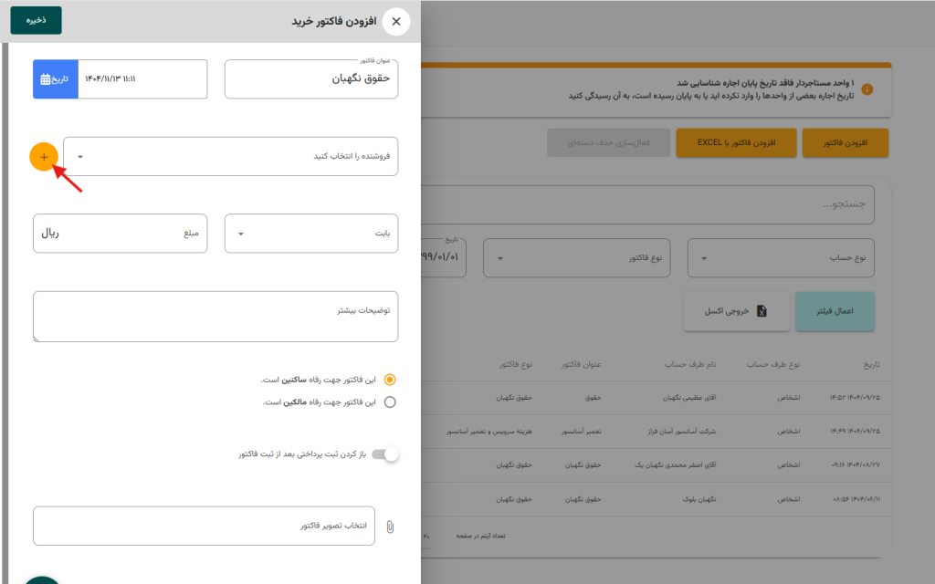Click the amount input field (مبلغ)
Image resolution: width=935 pixels, height=584 pixels.
click(x=120, y=234)
